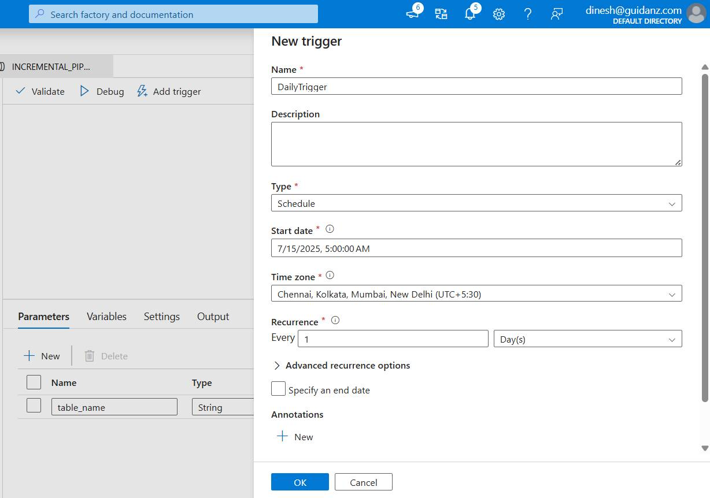
Task: Click the trigger Name field containing DailyTrigger
Action: point(476,86)
